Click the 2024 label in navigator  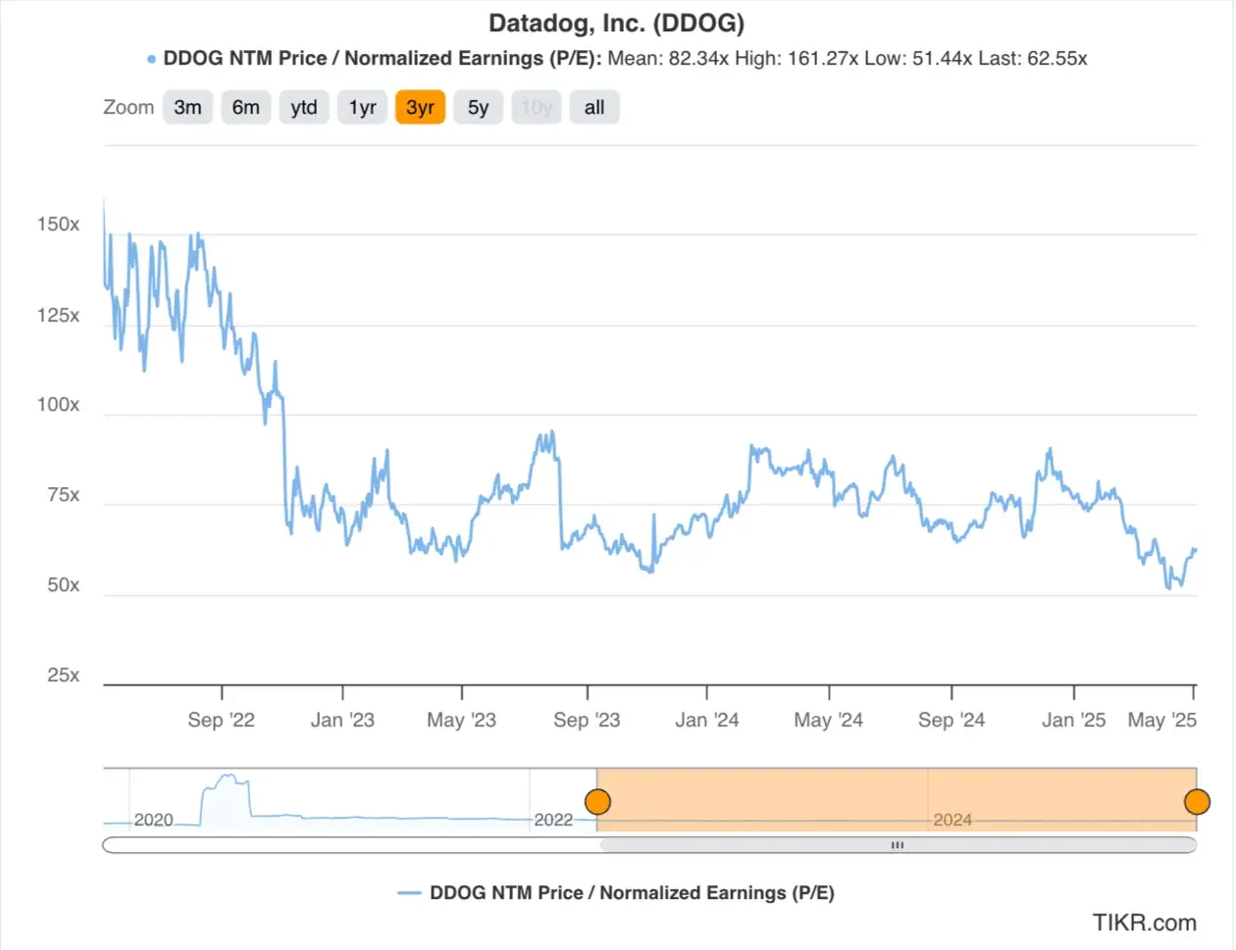(953, 821)
